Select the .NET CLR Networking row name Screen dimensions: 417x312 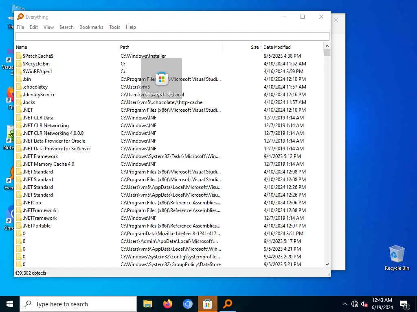click(x=46, y=126)
